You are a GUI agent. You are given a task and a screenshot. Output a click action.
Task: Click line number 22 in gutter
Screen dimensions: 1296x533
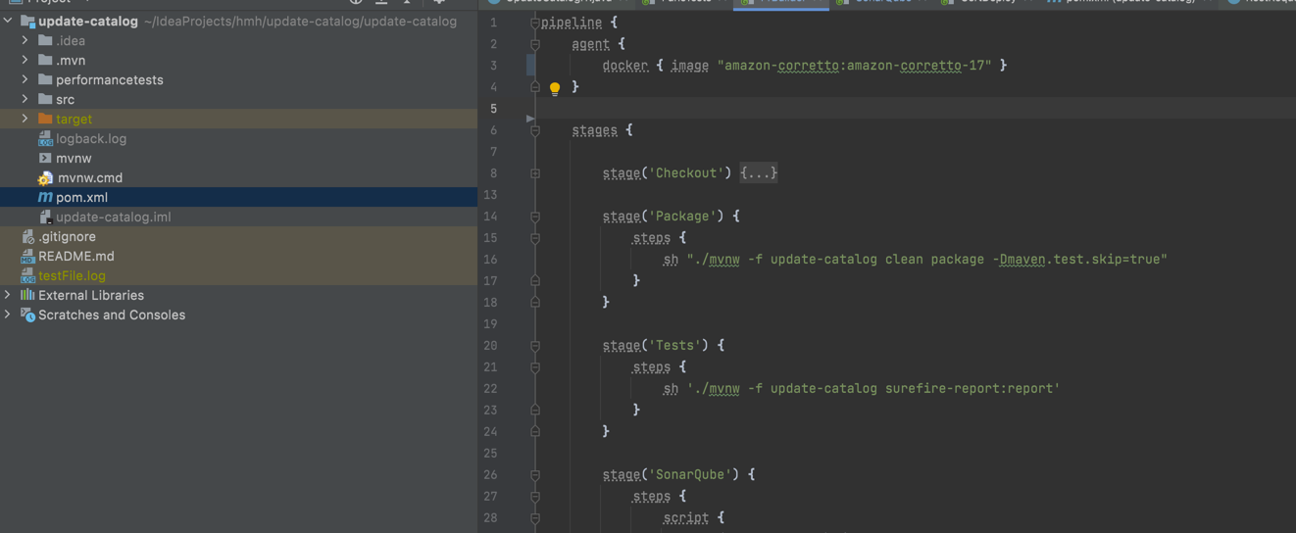(x=490, y=389)
